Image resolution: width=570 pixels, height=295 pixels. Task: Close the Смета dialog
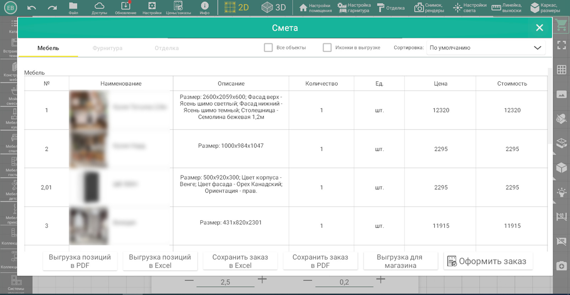point(539,28)
